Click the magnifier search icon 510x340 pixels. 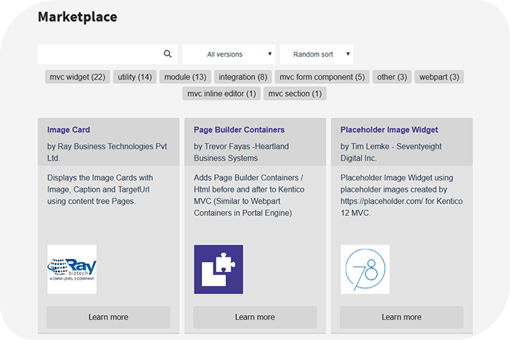pyautogui.click(x=168, y=54)
